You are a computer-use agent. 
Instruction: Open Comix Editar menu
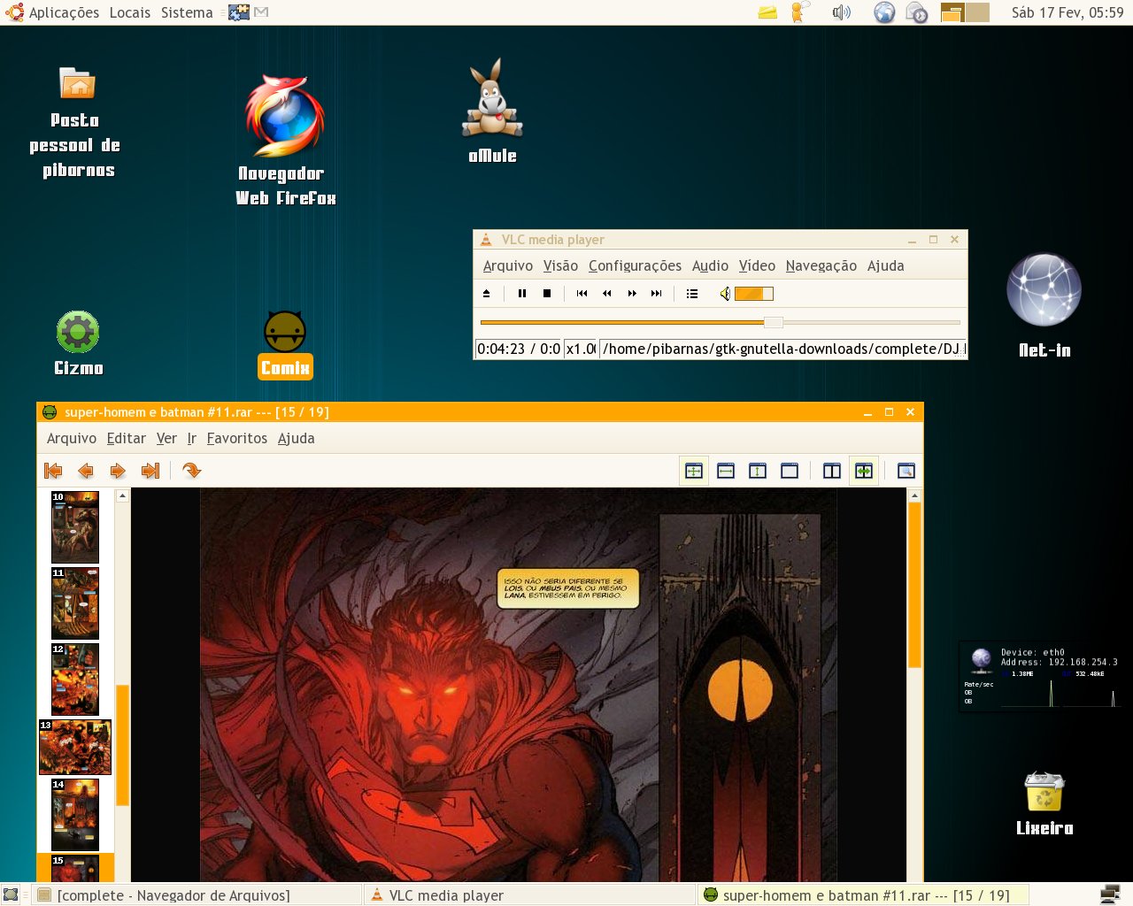(x=127, y=438)
